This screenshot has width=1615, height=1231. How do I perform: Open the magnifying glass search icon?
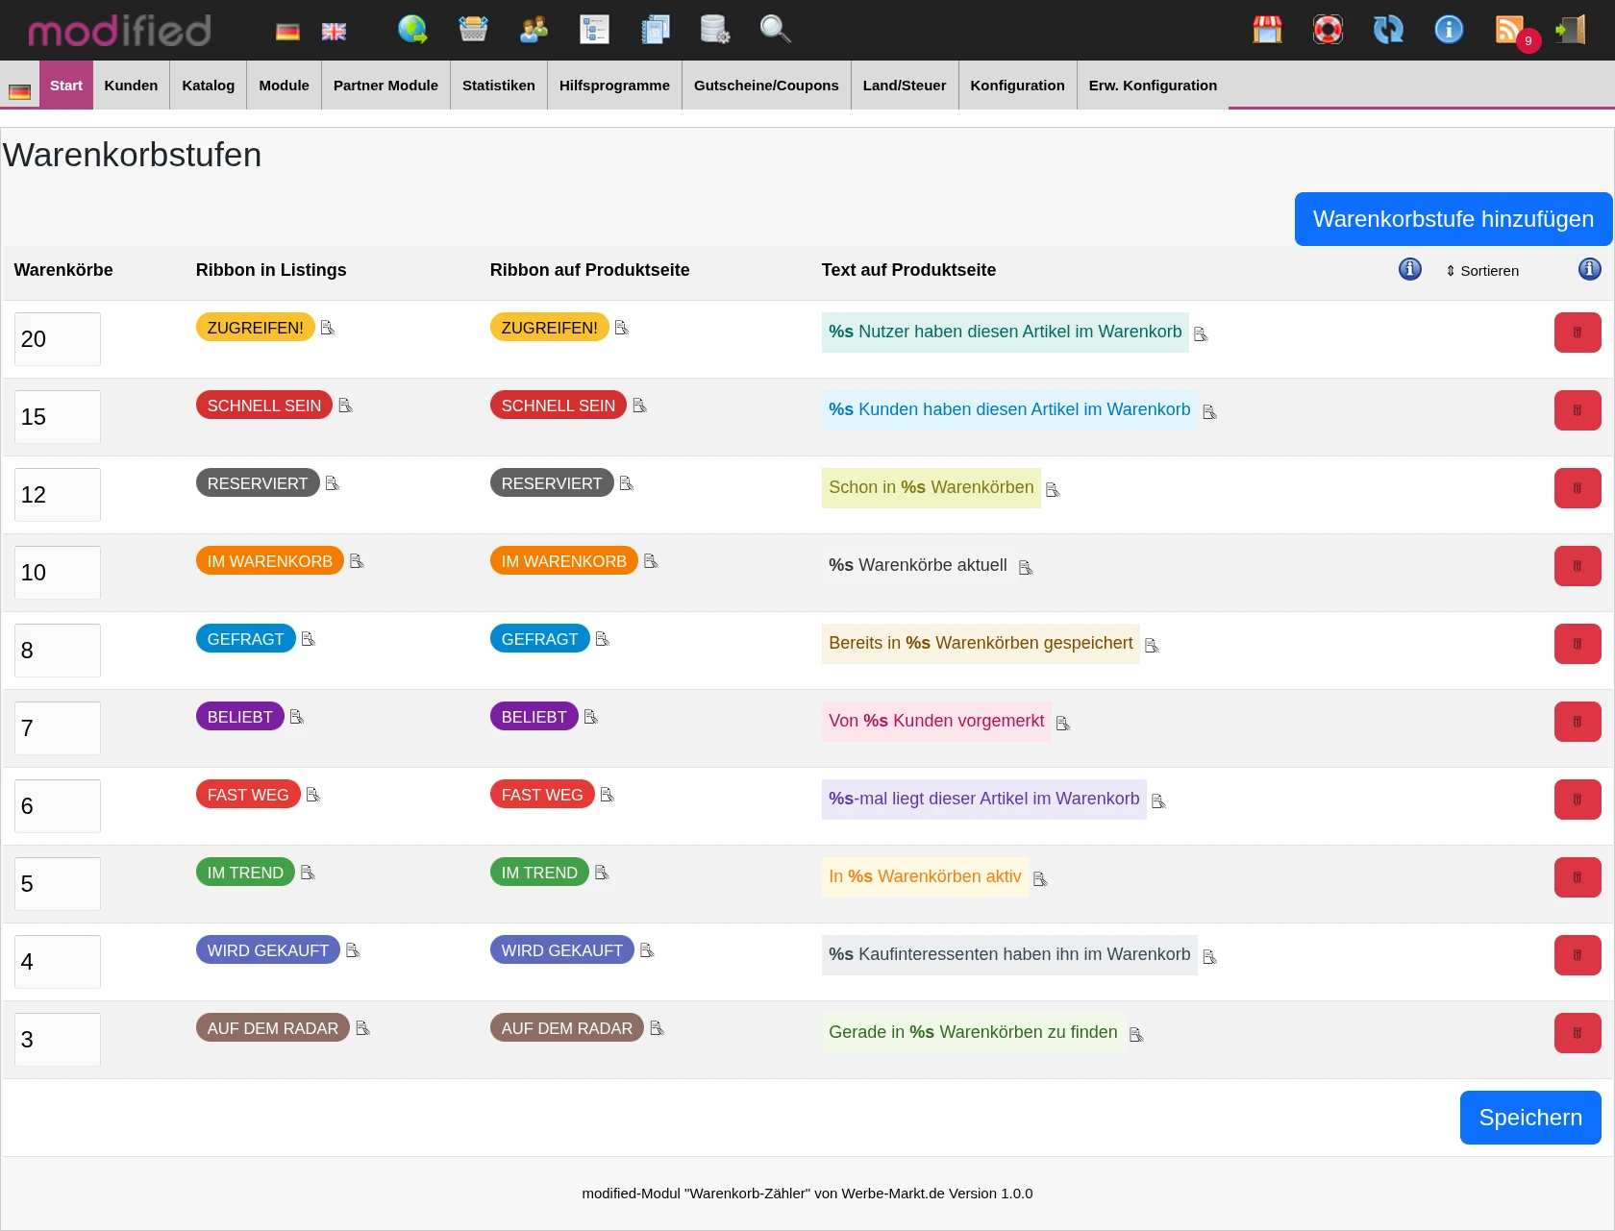pos(775,30)
